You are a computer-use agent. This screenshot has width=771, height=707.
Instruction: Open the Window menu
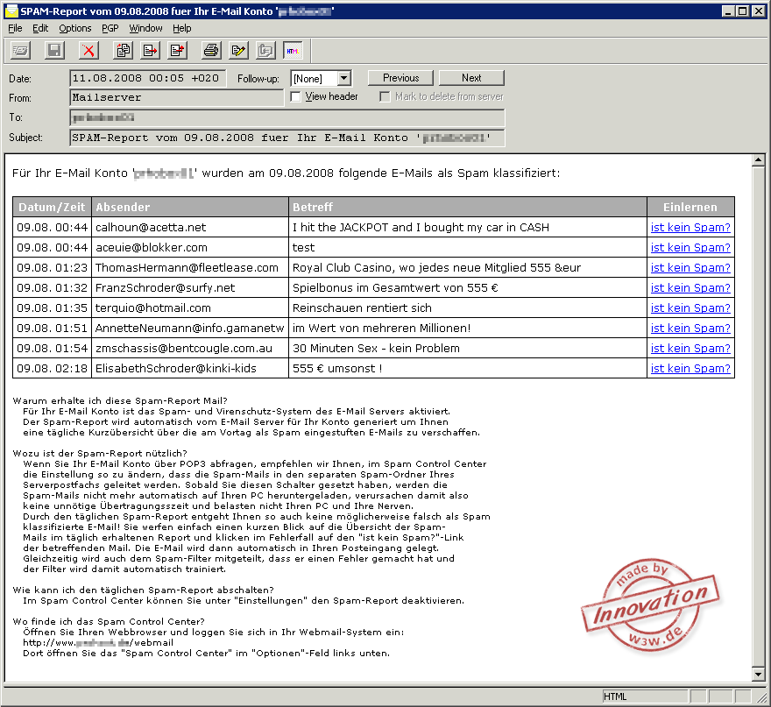click(145, 28)
